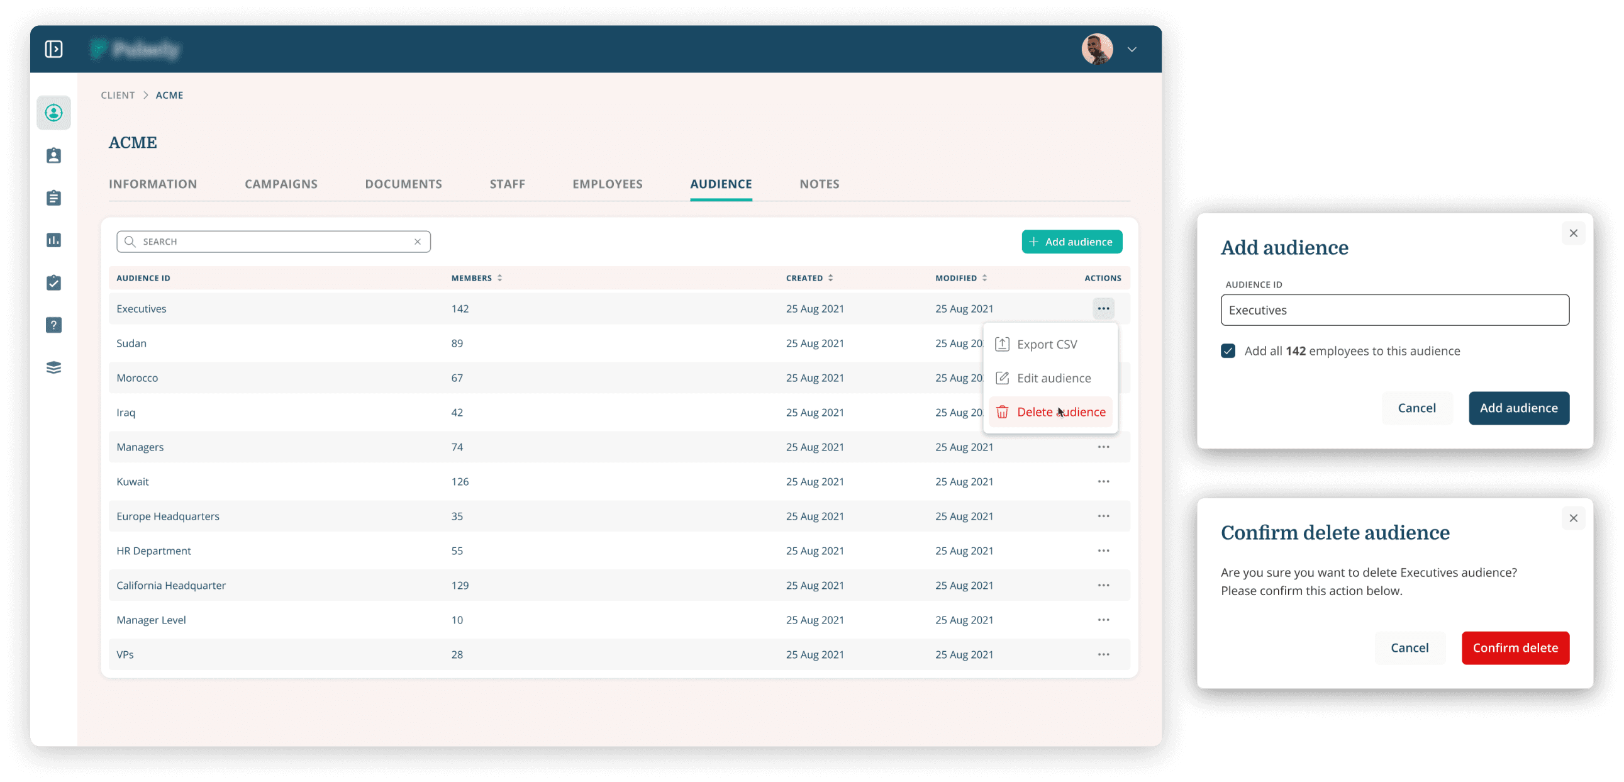
Task: Click the red Confirm delete button
Action: pyautogui.click(x=1515, y=647)
